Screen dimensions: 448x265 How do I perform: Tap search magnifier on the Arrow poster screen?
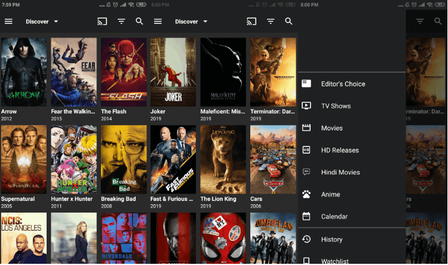(139, 21)
